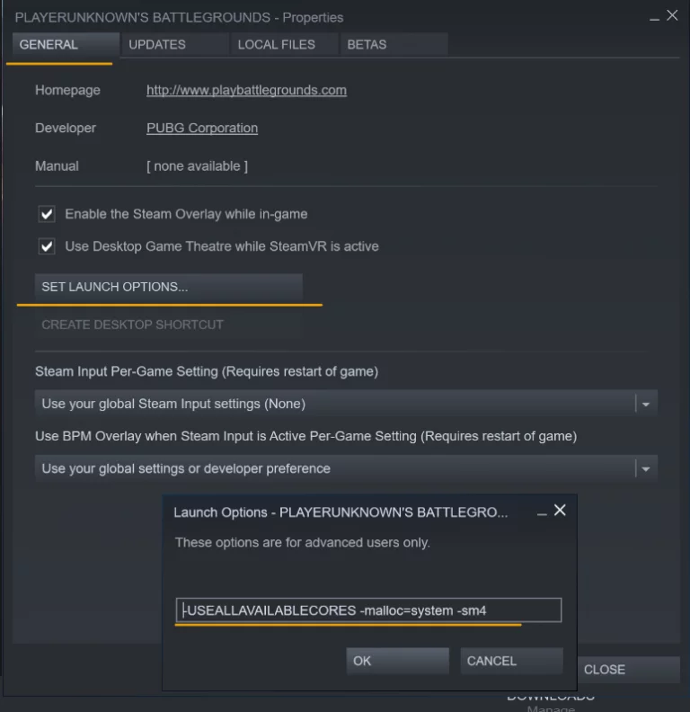Open the global Steam Input settings combo box
Image resolution: width=690 pixels, height=712 pixels.
346,404
